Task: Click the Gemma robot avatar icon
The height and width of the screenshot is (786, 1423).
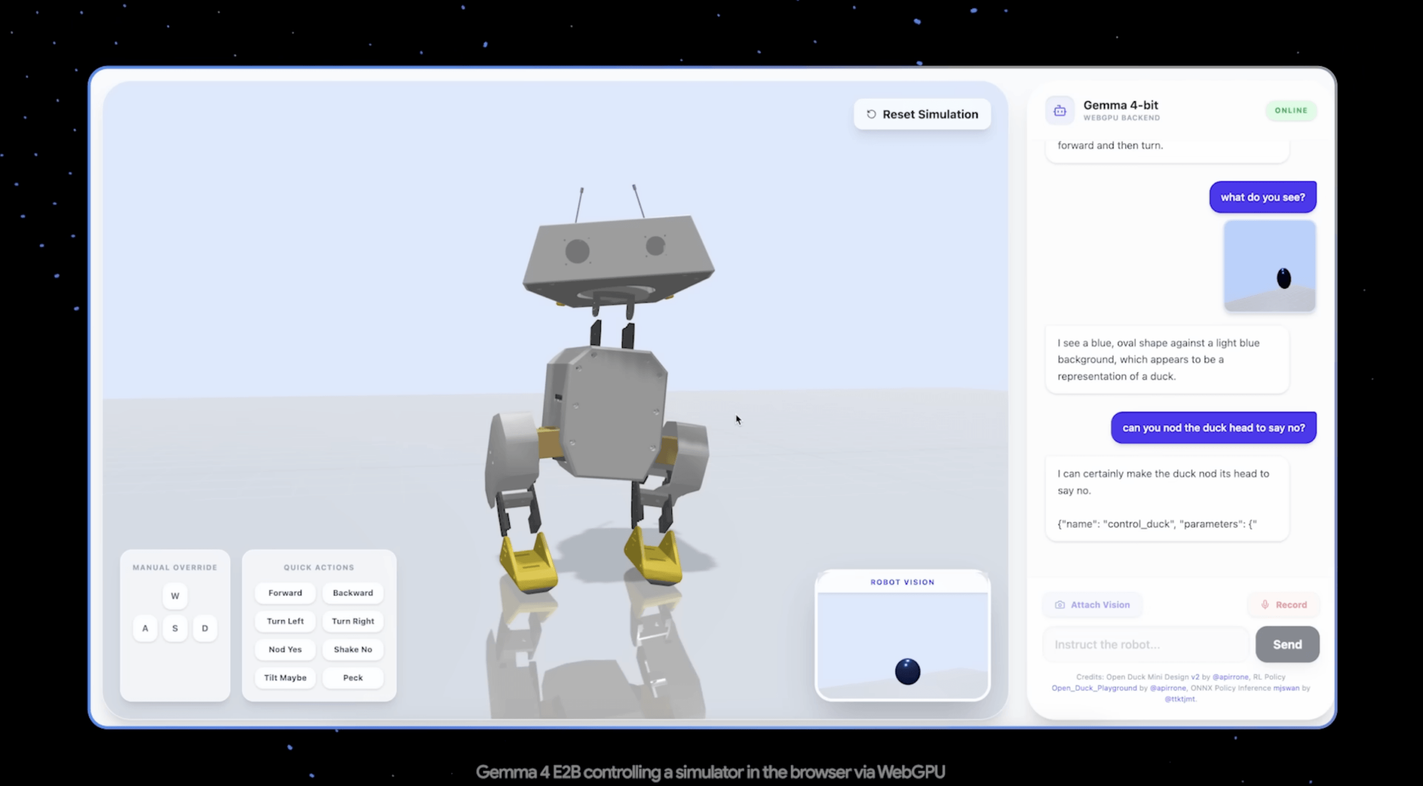Action: (x=1059, y=110)
